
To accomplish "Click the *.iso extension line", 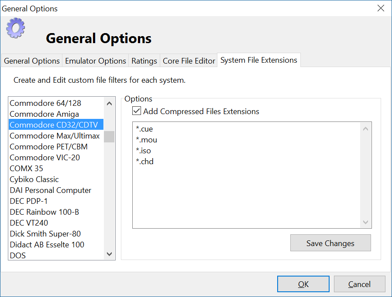I will point(143,151).
